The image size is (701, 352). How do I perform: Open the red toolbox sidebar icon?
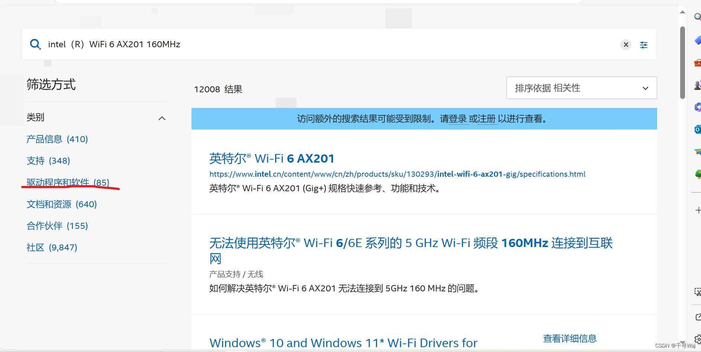click(698, 63)
